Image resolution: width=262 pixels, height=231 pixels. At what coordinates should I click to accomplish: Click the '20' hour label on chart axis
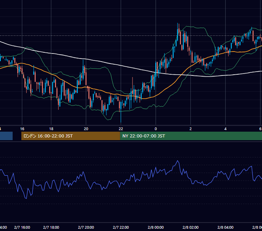[86, 129]
